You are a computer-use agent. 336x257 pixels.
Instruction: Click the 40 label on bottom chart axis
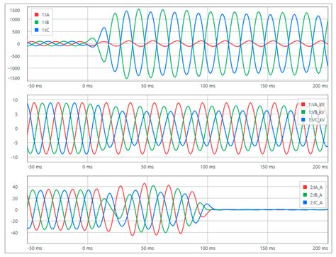tap(16, 187)
